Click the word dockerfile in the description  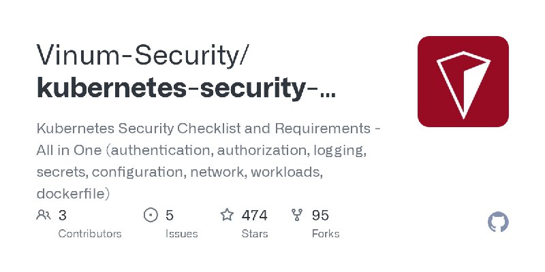[73, 194]
